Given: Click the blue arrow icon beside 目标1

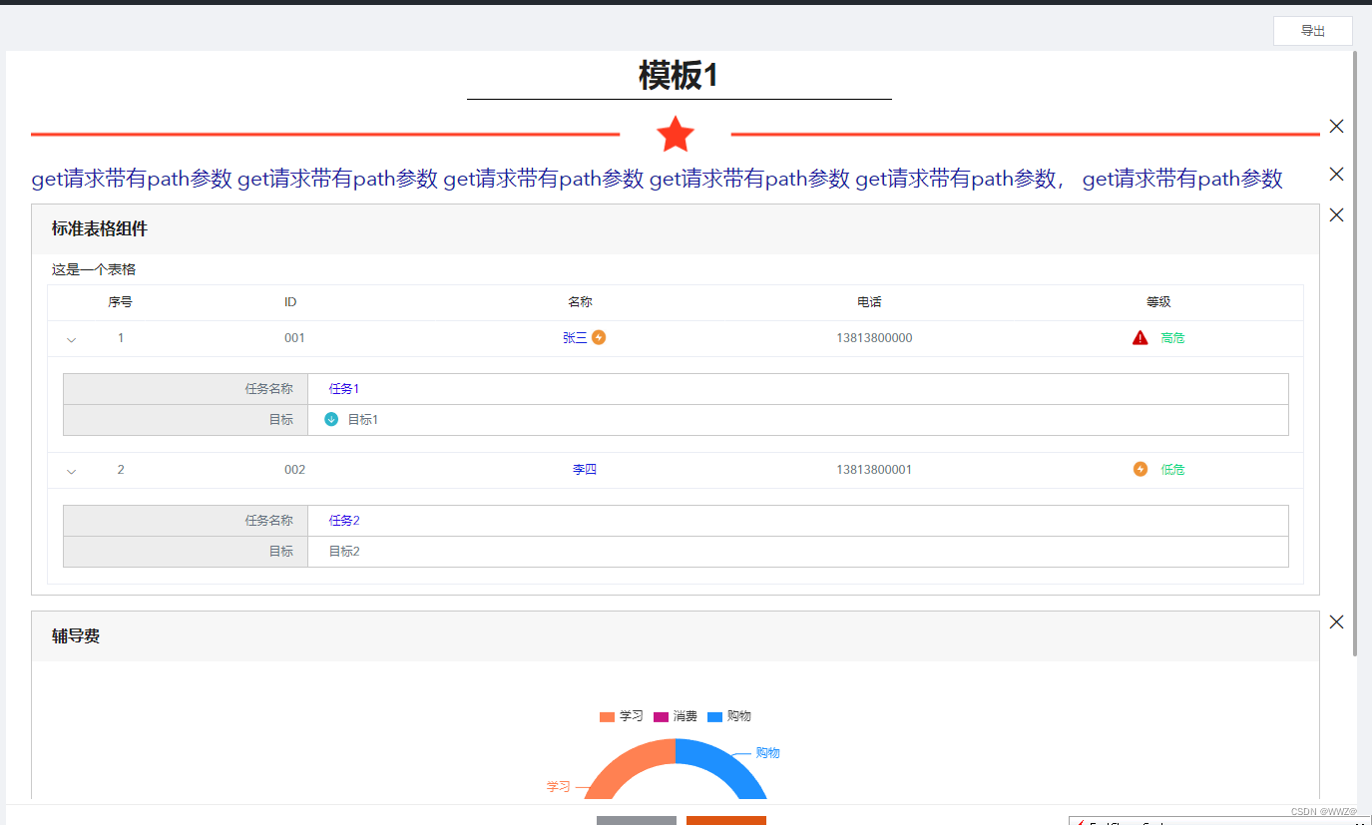Looking at the screenshot, I should (330, 419).
